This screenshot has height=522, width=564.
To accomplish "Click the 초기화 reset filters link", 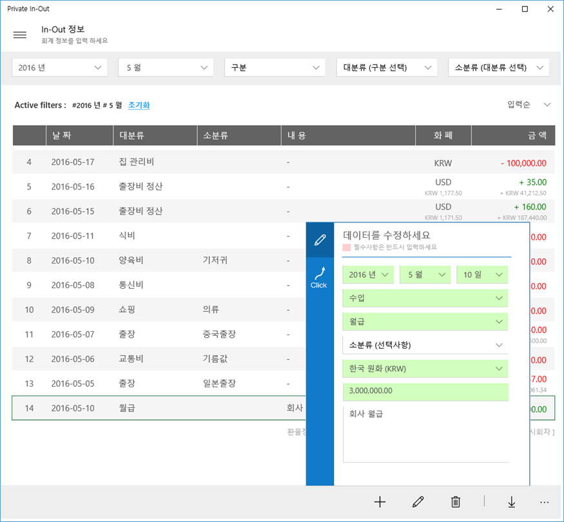I will click(x=139, y=105).
